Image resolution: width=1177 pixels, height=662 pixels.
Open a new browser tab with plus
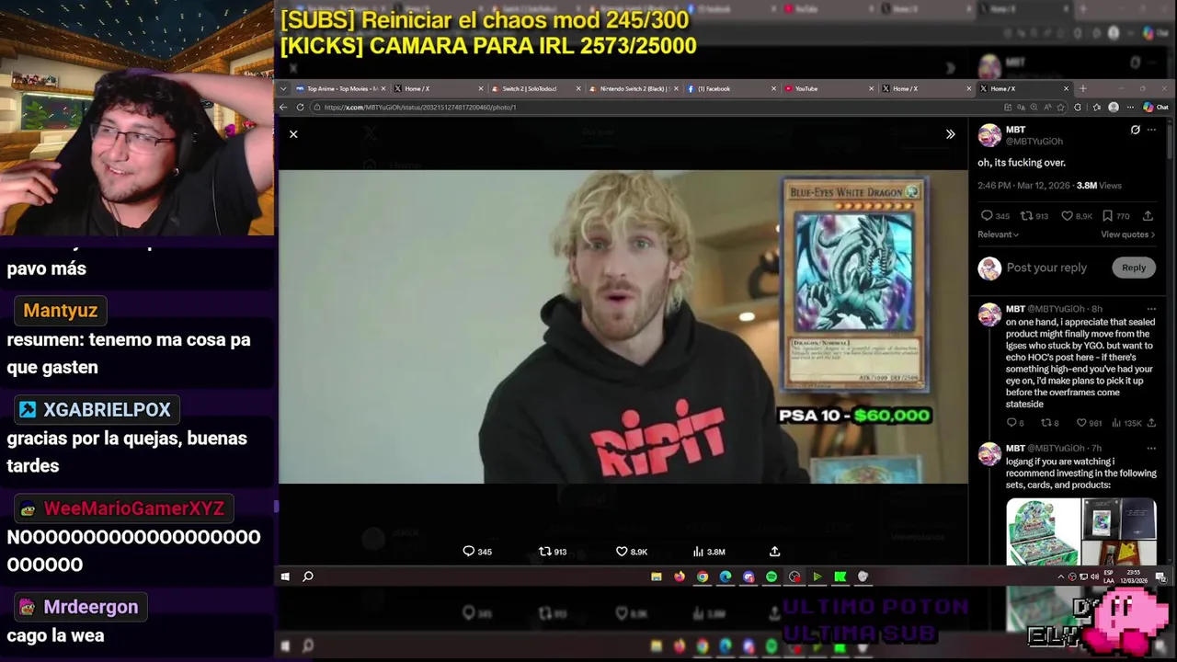pyautogui.click(x=1082, y=88)
